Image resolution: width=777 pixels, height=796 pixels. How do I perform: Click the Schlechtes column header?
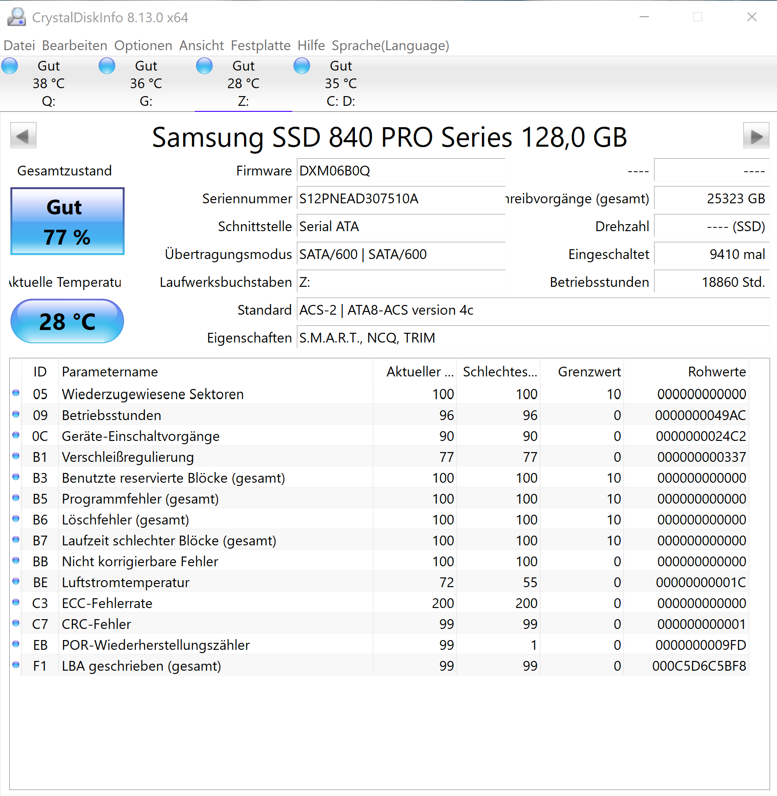[x=499, y=371]
